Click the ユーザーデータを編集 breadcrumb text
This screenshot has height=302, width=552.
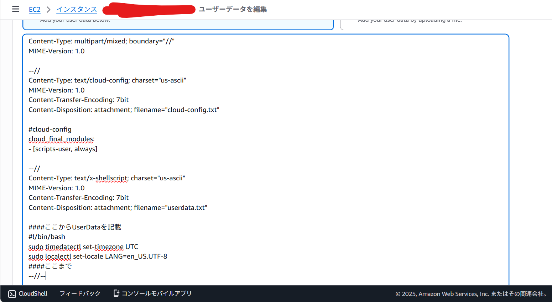(x=233, y=9)
